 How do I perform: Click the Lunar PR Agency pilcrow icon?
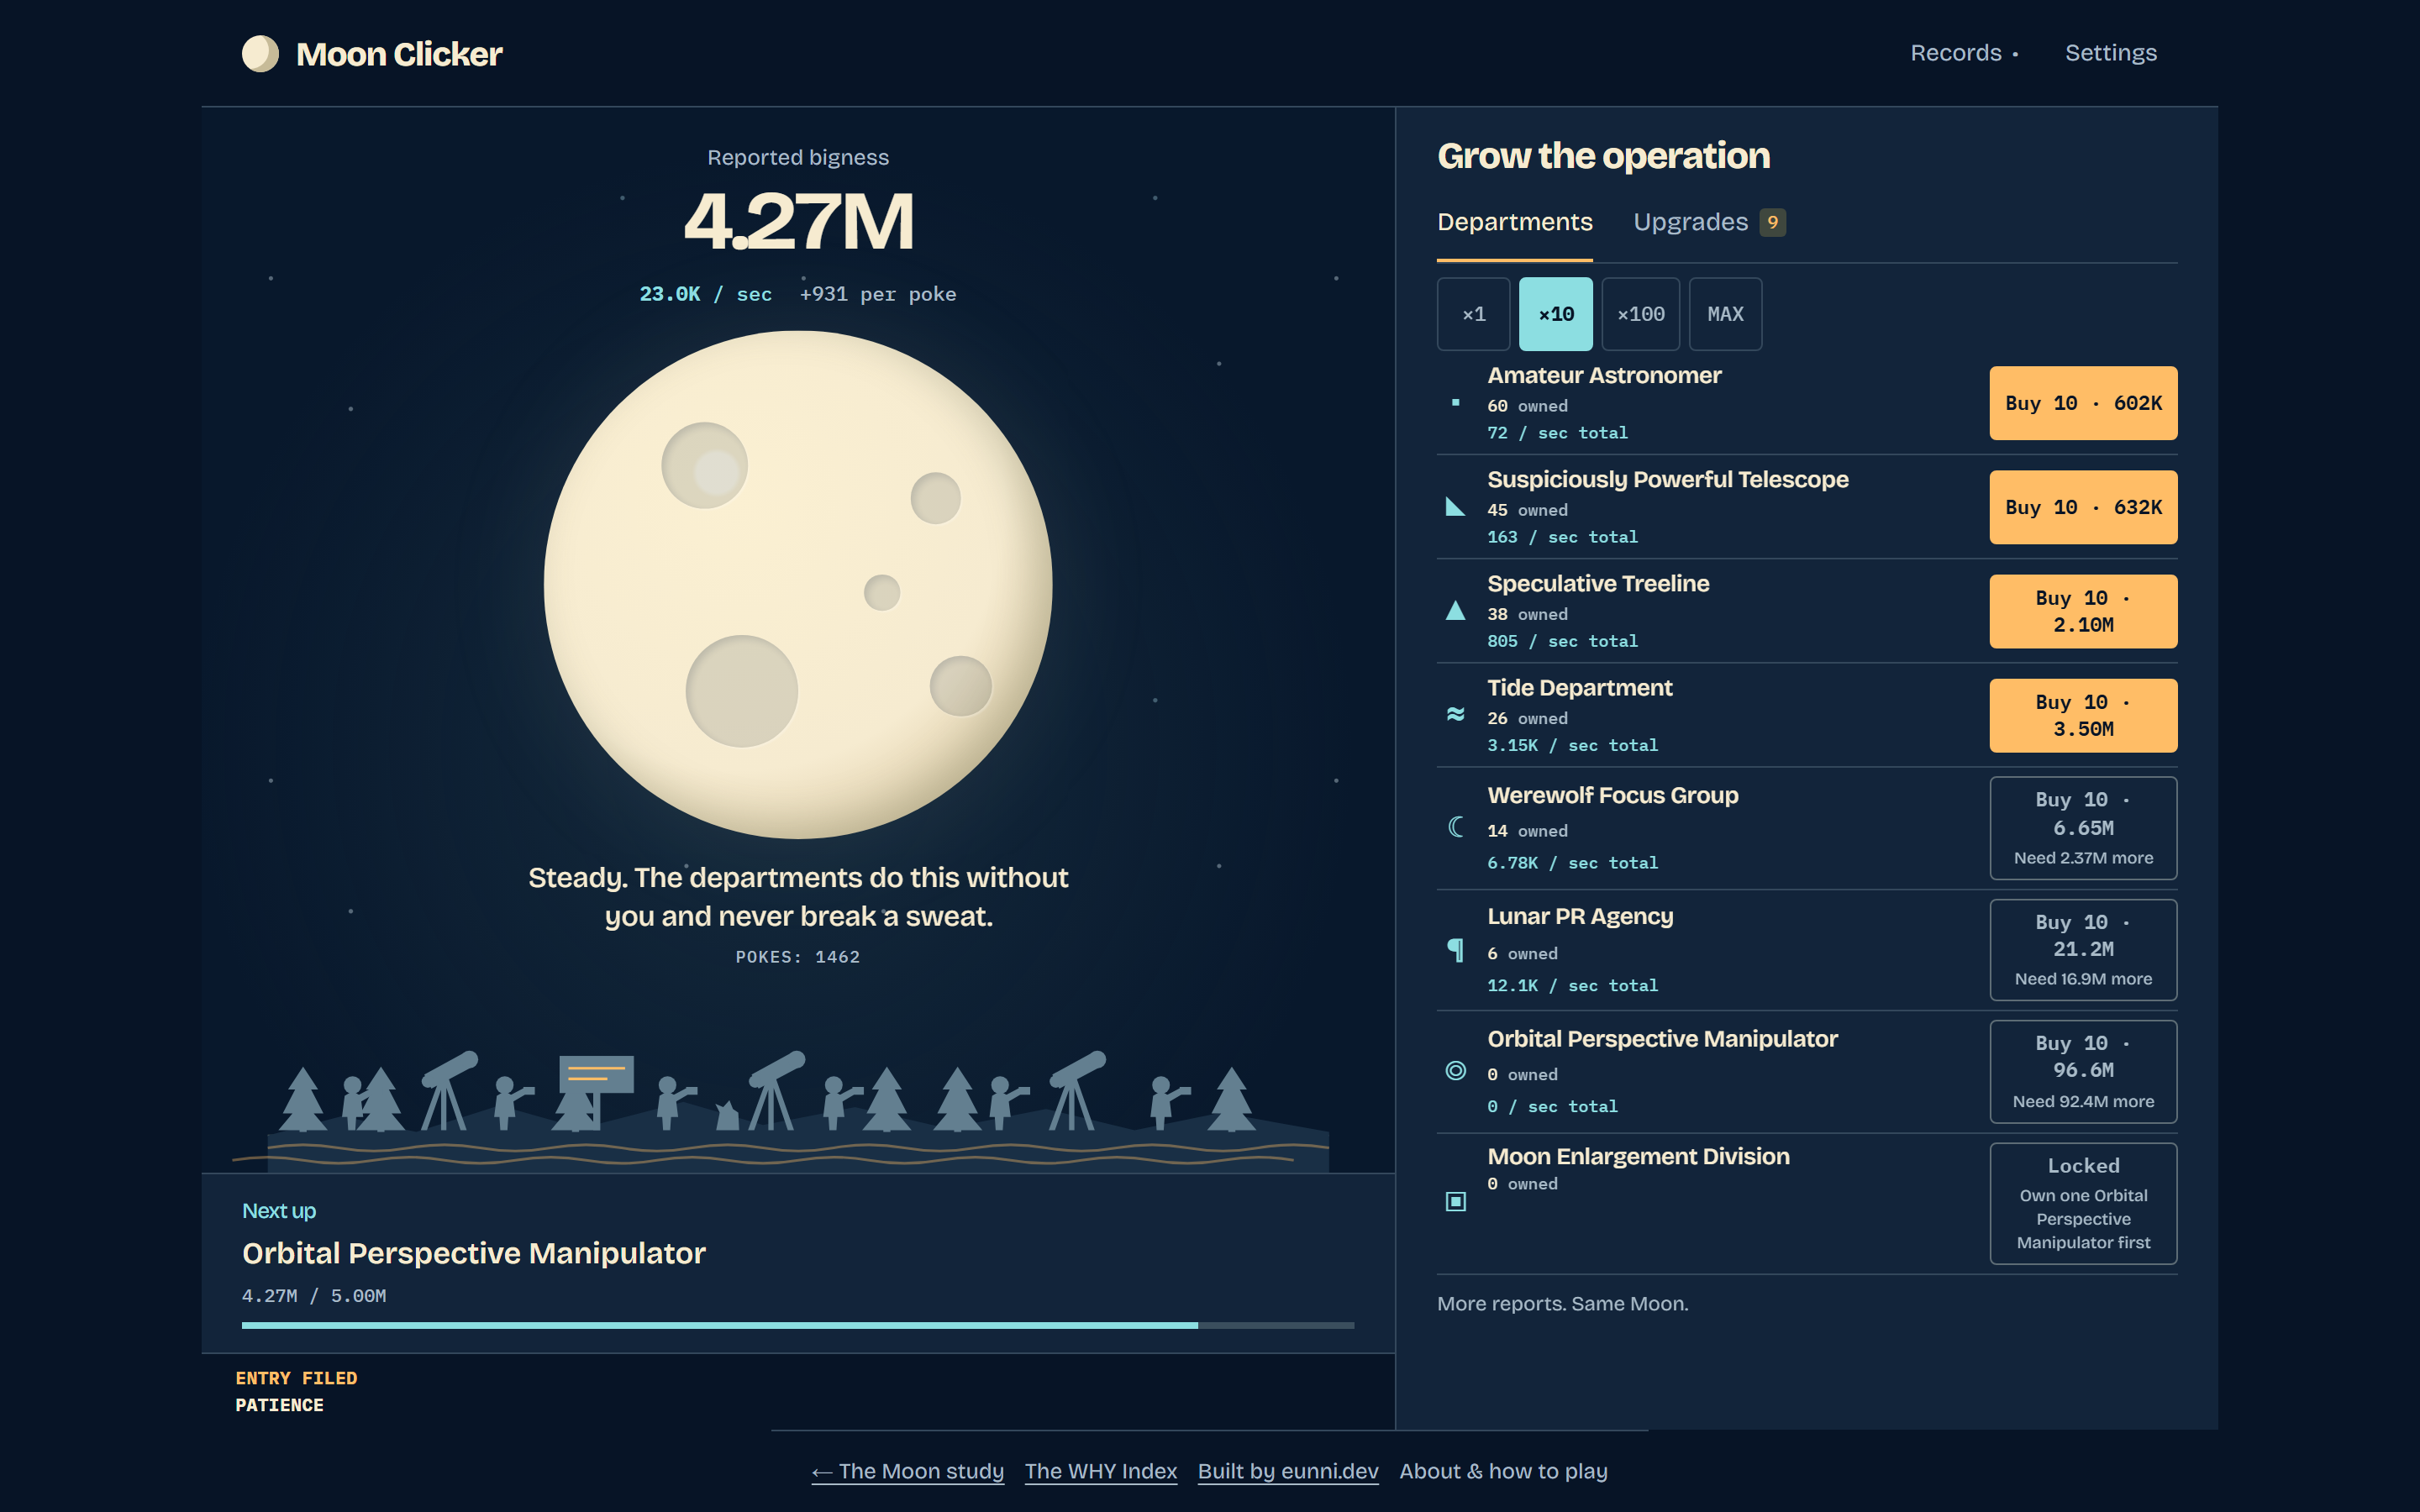pyautogui.click(x=1456, y=950)
